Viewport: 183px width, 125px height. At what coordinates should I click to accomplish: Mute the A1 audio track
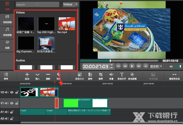coord(8,113)
